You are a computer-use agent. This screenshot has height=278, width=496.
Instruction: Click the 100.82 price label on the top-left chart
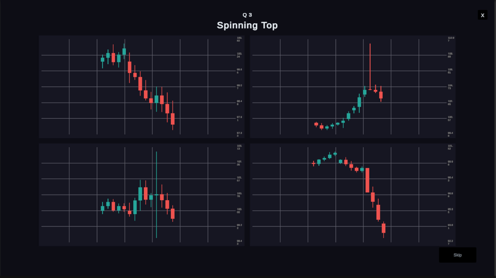pos(239,39)
